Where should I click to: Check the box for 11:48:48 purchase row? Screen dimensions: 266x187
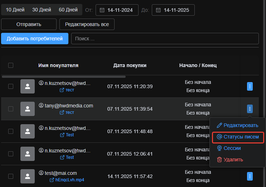[x=11, y=131]
